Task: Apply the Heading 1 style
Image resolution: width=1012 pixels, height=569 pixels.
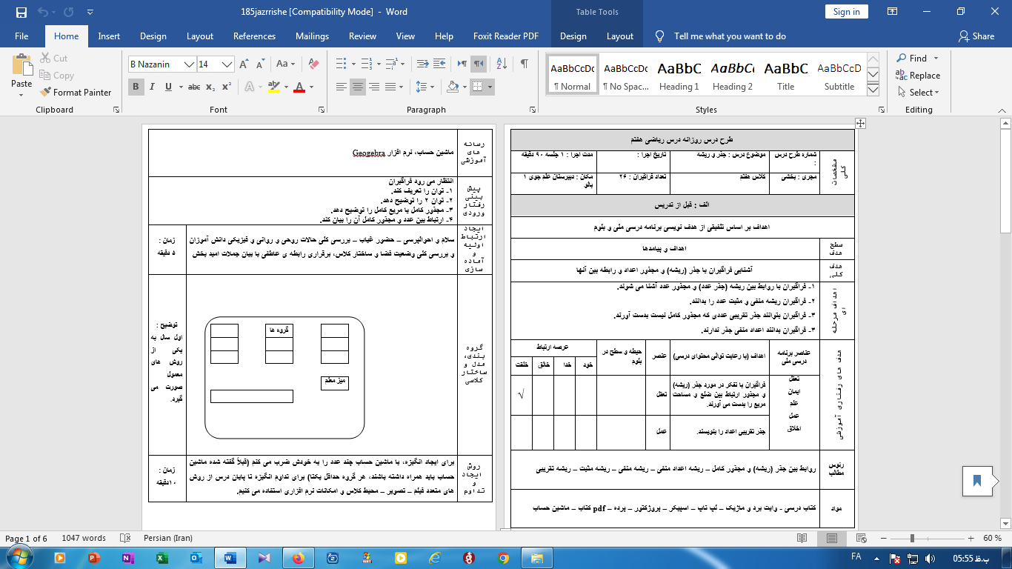Action: [679, 74]
